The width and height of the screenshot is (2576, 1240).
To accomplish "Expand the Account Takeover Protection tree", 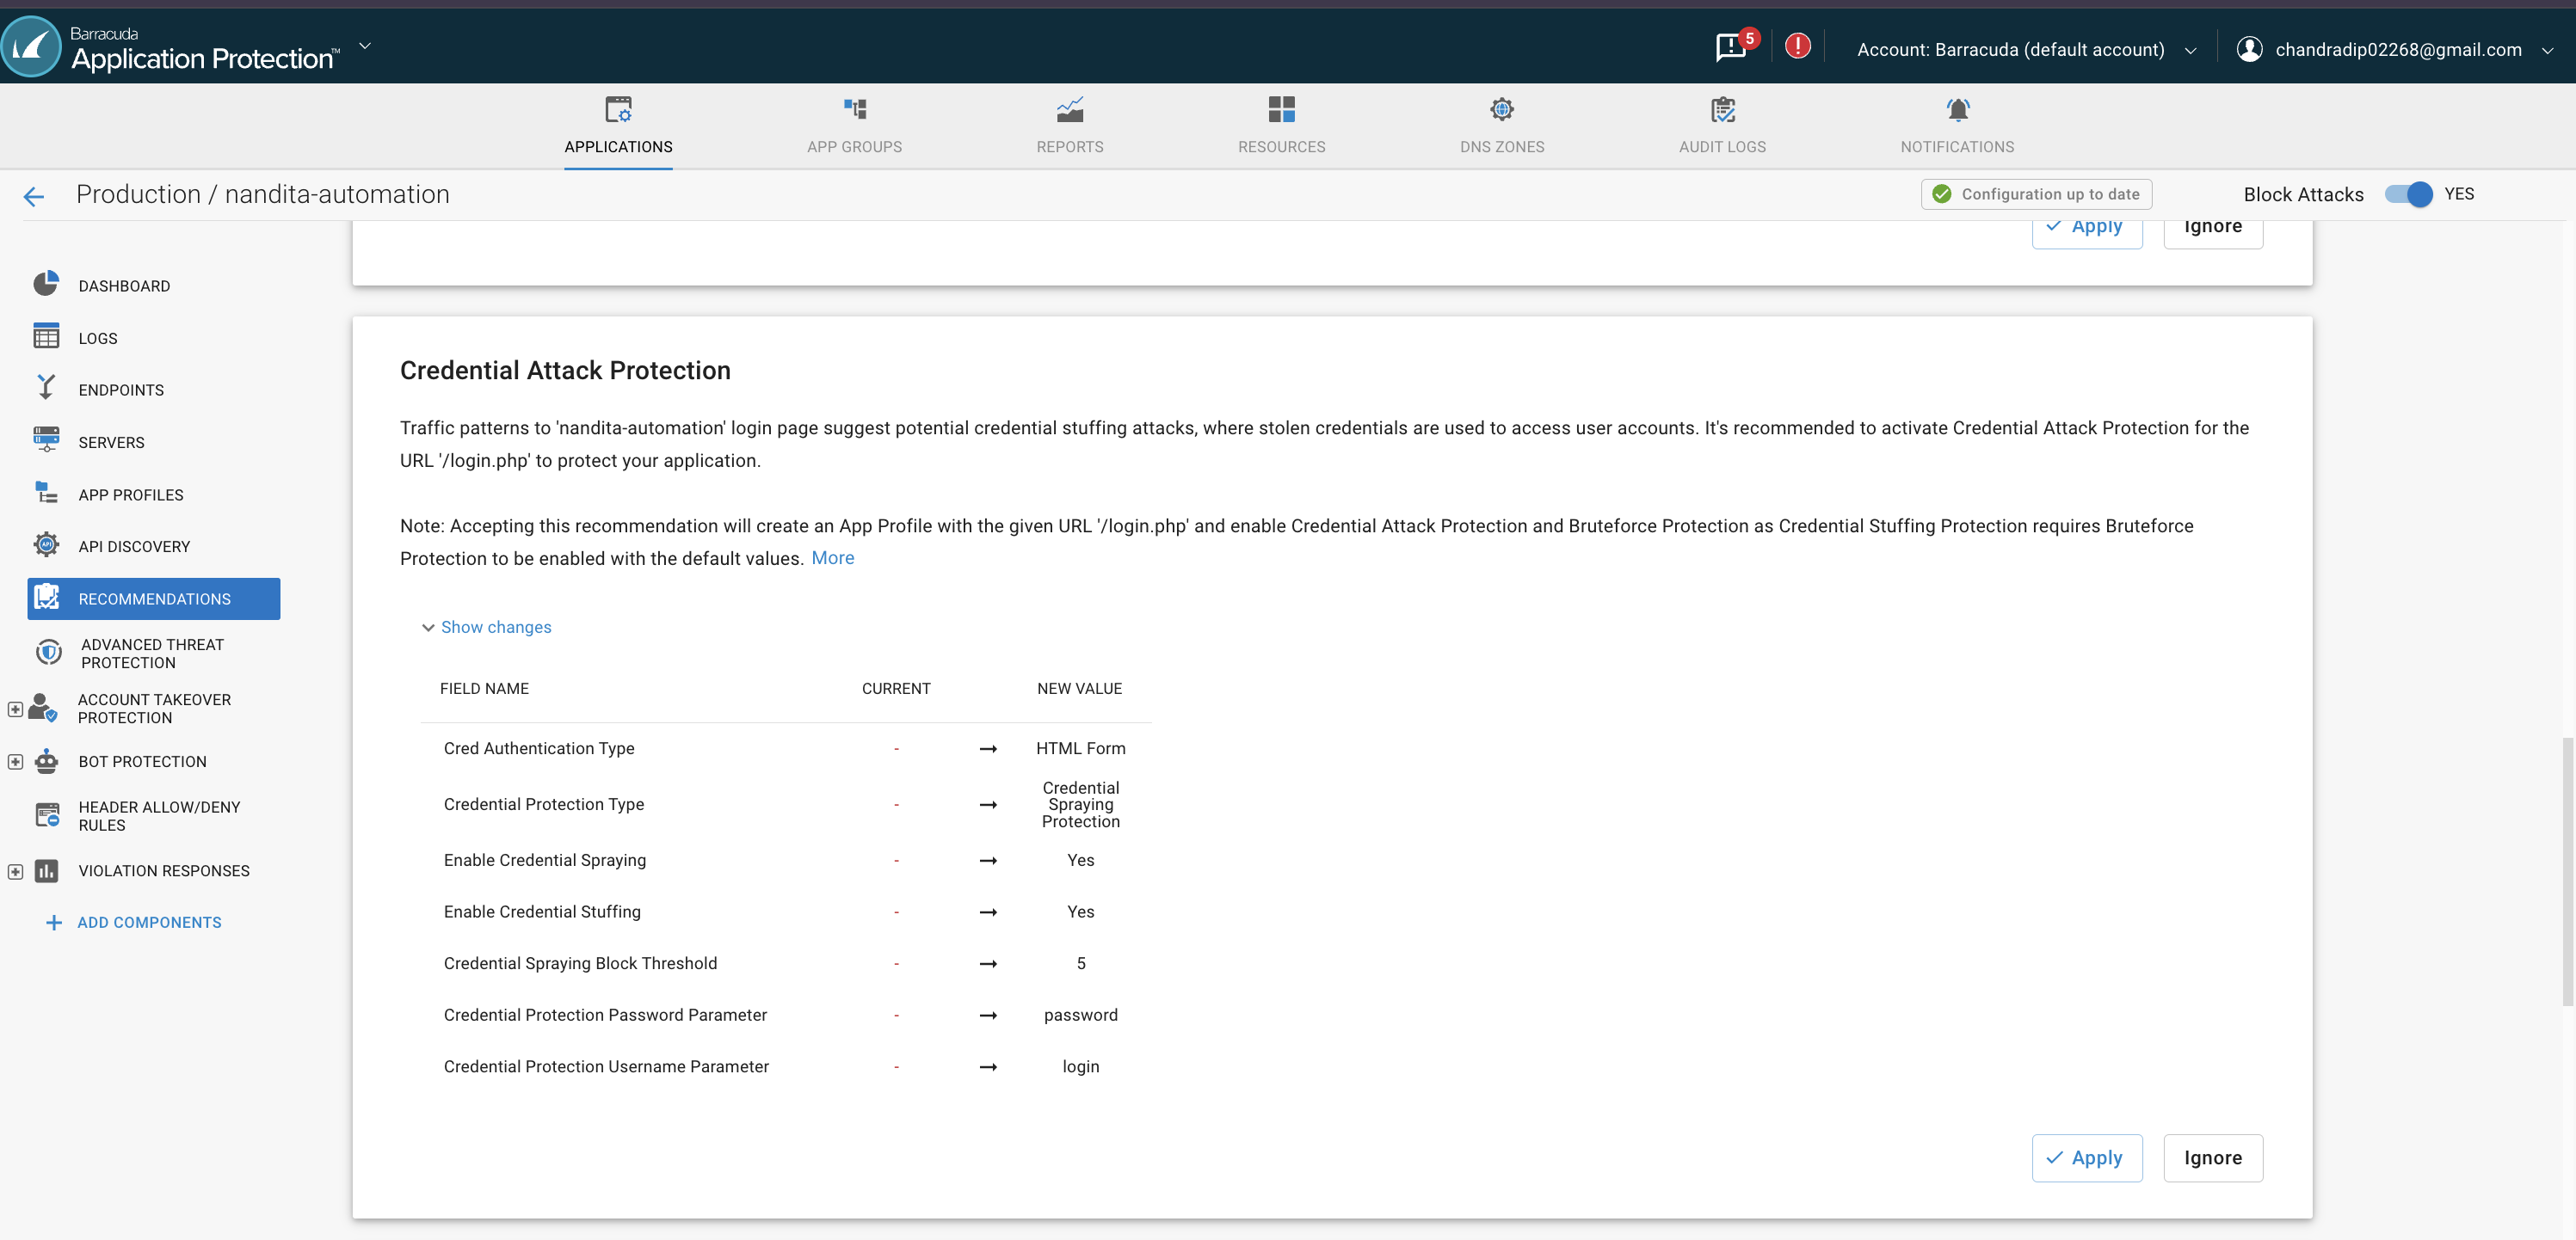I will tap(15, 709).
